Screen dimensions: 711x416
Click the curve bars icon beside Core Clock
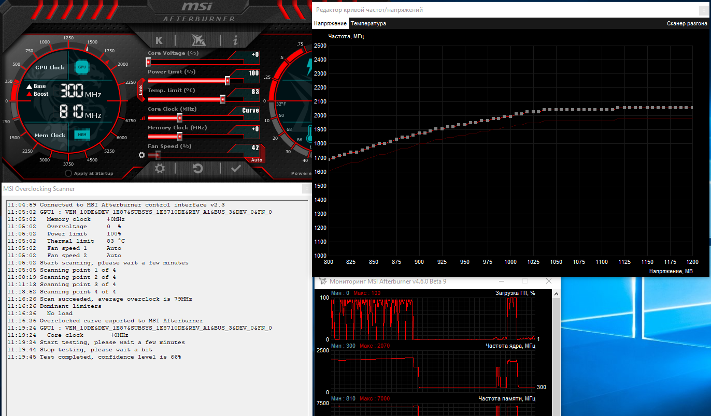[x=143, y=118]
